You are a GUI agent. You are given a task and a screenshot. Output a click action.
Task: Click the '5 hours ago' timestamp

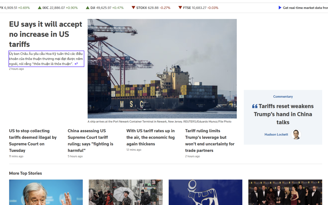[x=75, y=156]
